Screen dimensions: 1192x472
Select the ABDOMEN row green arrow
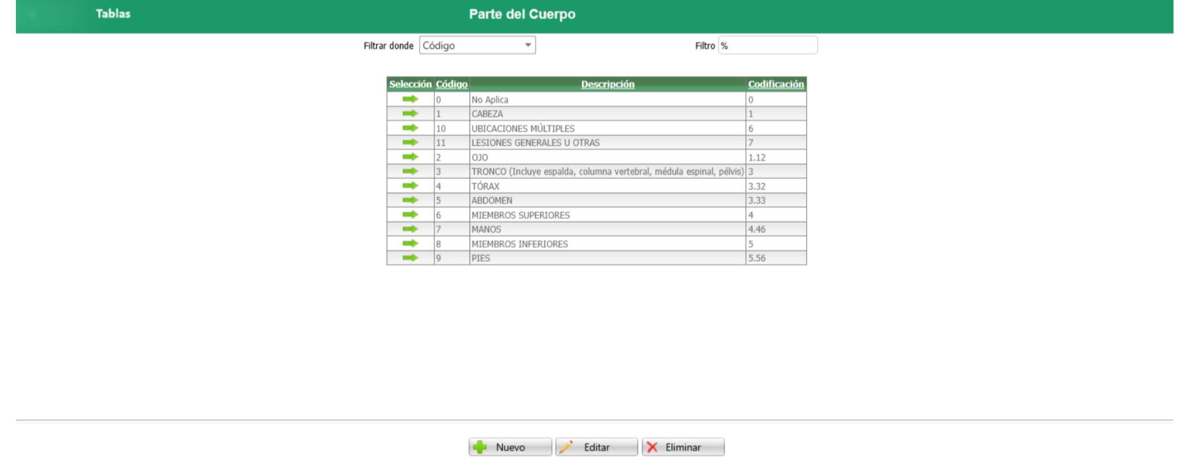click(x=410, y=200)
